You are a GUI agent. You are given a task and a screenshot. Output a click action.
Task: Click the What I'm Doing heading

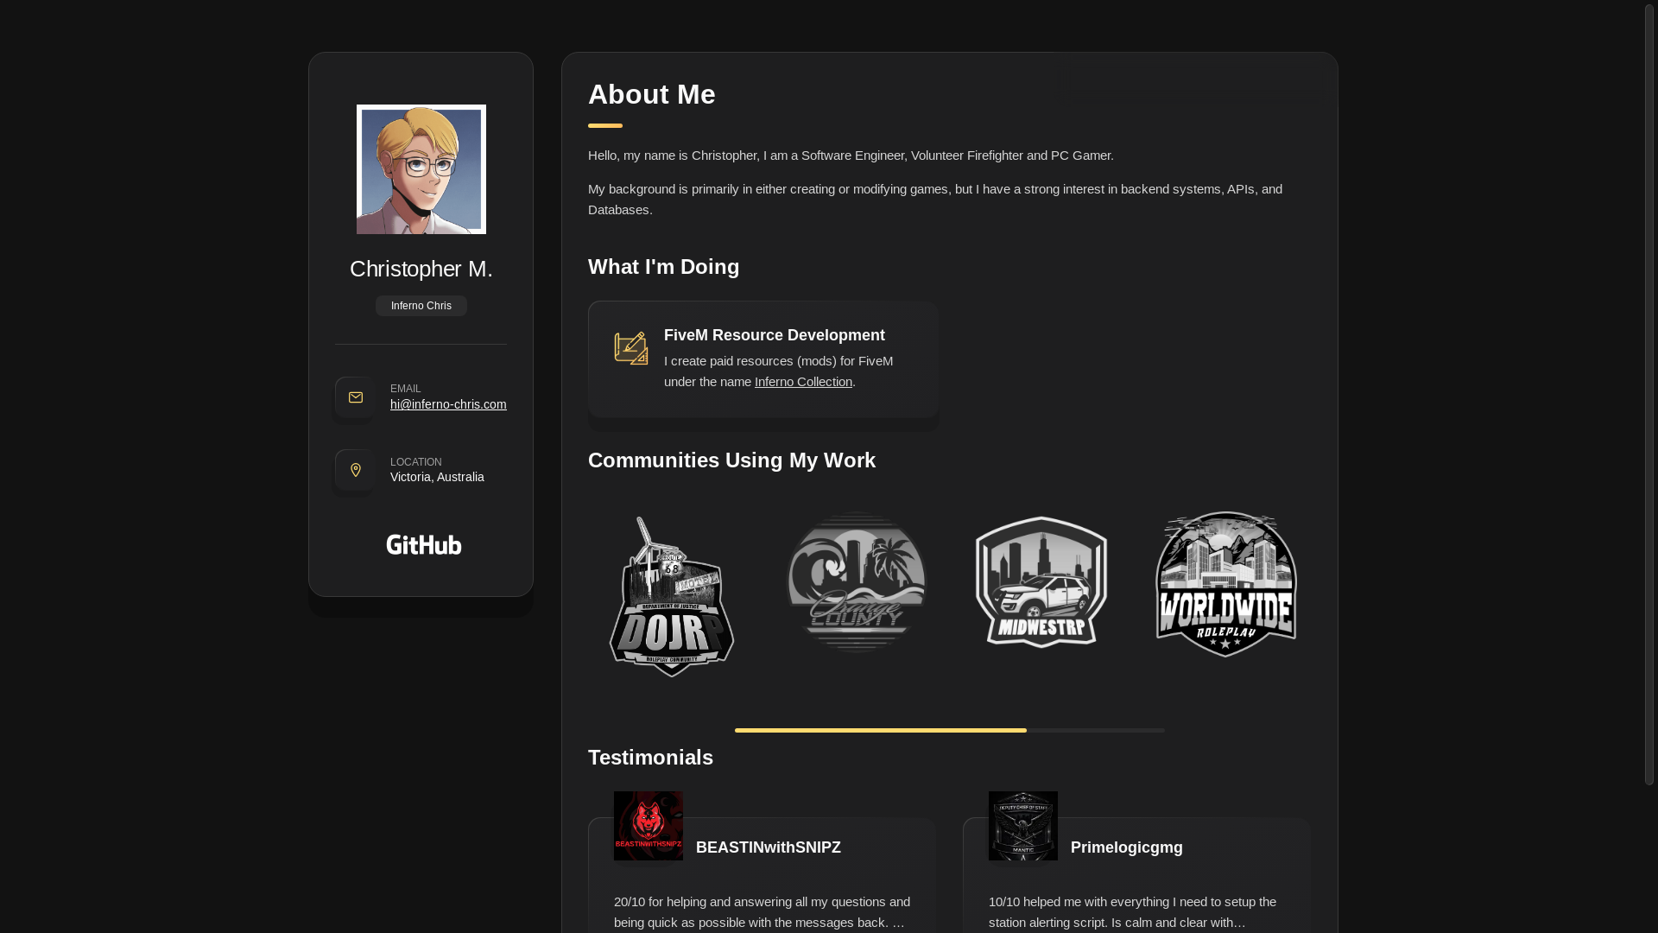point(664,267)
